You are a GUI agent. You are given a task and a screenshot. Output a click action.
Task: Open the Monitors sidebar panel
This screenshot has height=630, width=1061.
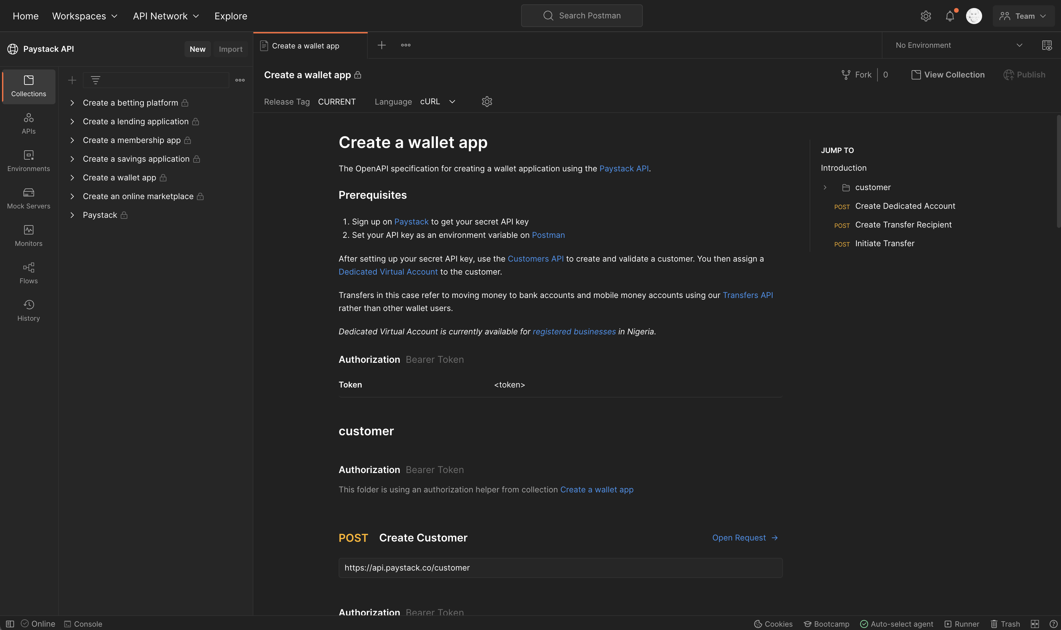click(x=28, y=235)
